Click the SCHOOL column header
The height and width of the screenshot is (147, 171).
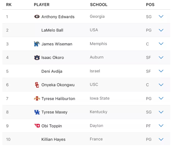pos(99,5)
